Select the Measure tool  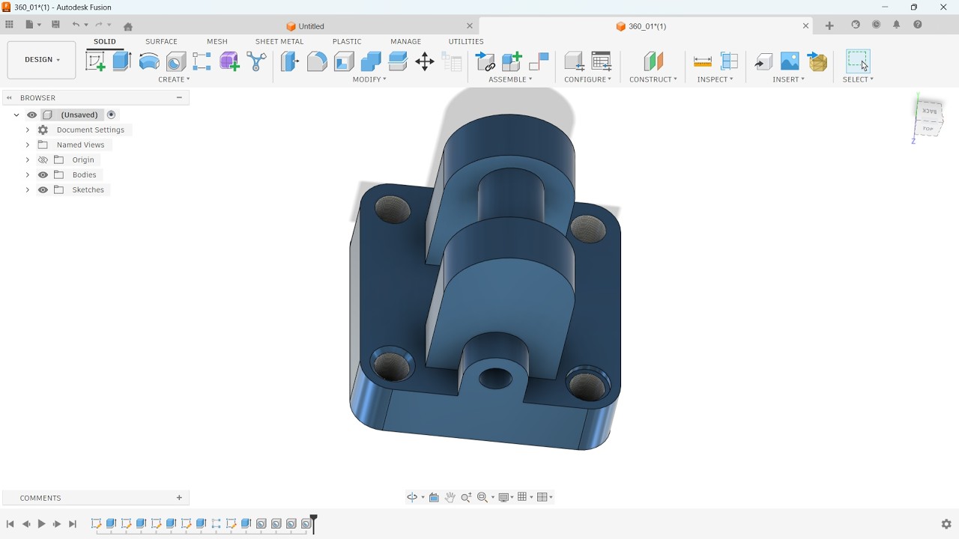703,61
